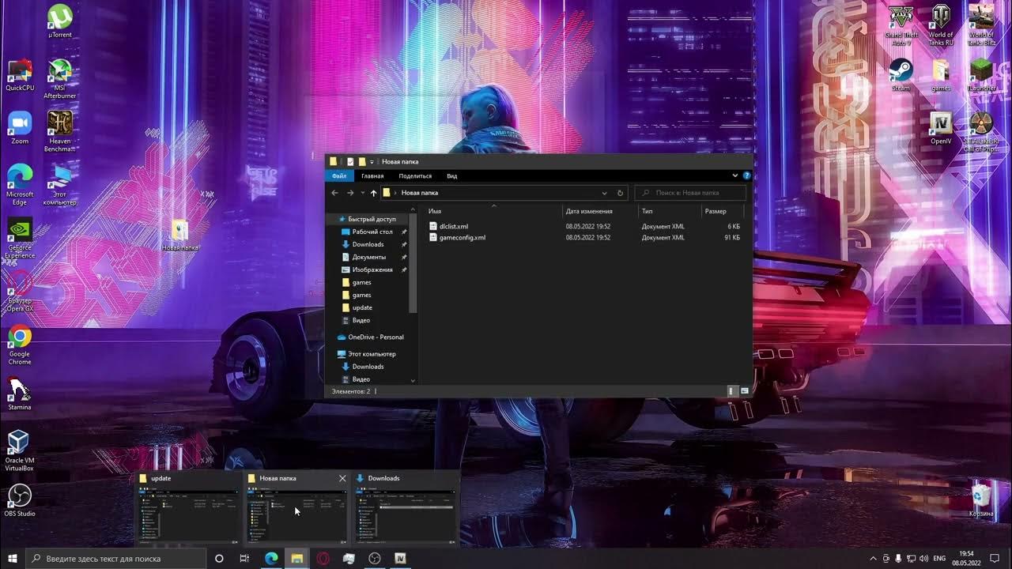This screenshot has width=1012, height=569.
Task: Click the Explorer help question-mark icon
Action: 746,175
